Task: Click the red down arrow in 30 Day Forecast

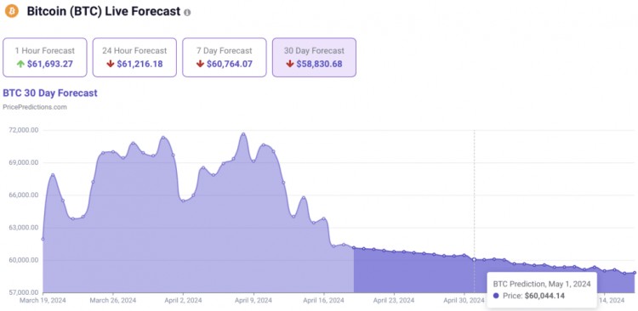Action: [290, 65]
